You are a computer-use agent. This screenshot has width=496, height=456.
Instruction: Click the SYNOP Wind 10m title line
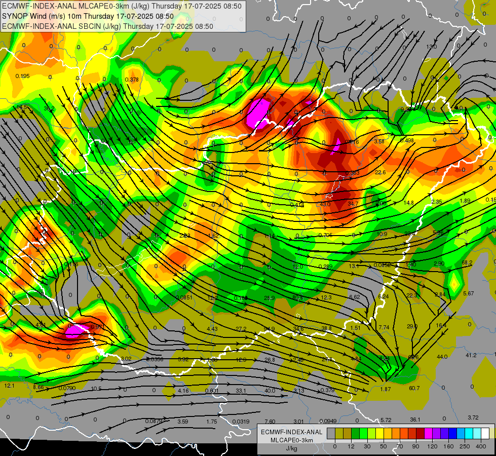coord(88,16)
